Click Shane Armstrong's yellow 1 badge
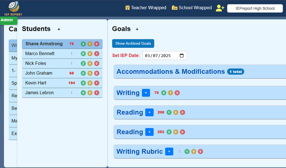The image size is (286, 168). [x=90, y=44]
